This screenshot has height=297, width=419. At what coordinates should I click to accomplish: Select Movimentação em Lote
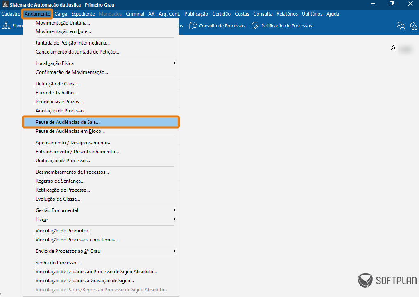[101, 31]
